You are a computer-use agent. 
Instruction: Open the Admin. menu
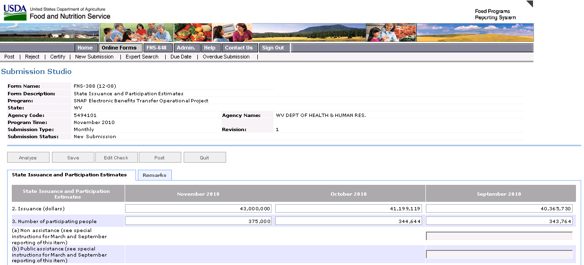(186, 48)
